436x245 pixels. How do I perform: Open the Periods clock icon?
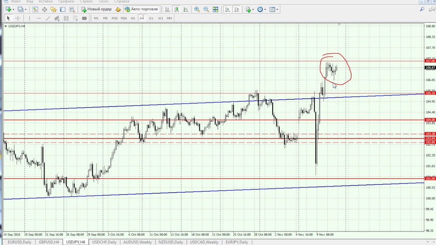[x=260, y=10]
